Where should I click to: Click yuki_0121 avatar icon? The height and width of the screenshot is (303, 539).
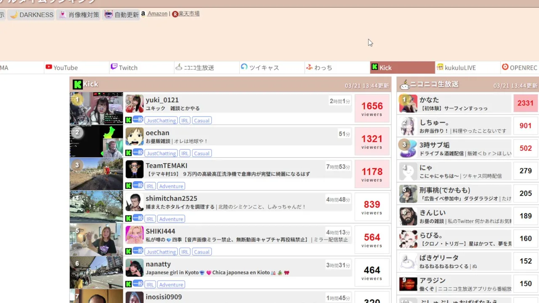(134, 104)
